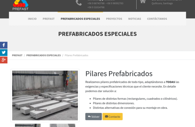Go to the PROYECTOS menu item
The image size is (195, 127).
point(114,19)
